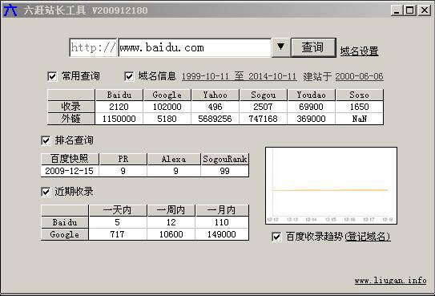Maximize the 六赶站长工具 window
Image resolution: width=435 pixels, height=296 pixels.
click(409, 10)
